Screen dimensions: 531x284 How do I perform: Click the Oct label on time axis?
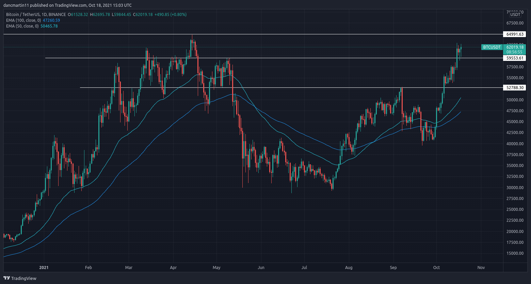tap(436, 268)
